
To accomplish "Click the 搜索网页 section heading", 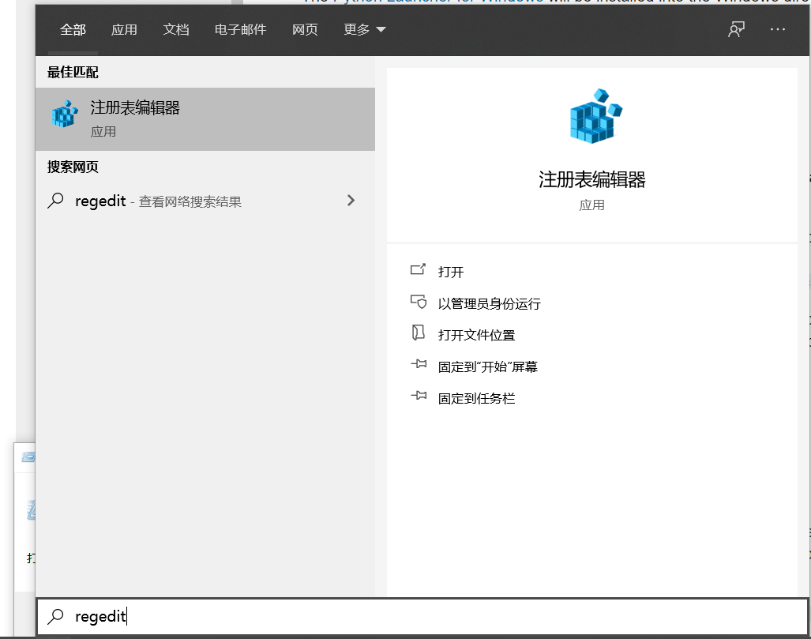I will pyautogui.click(x=73, y=167).
